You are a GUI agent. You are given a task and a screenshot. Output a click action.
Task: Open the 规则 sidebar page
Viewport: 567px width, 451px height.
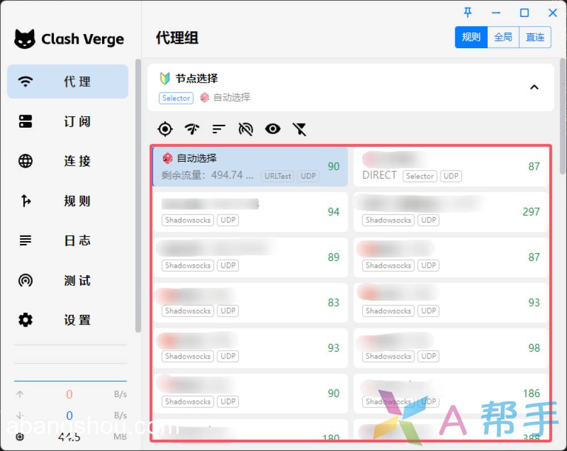tap(67, 201)
